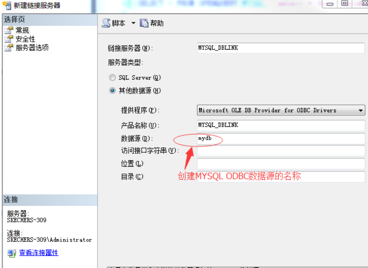Click the 帮助 toolbar button

tap(152, 23)
